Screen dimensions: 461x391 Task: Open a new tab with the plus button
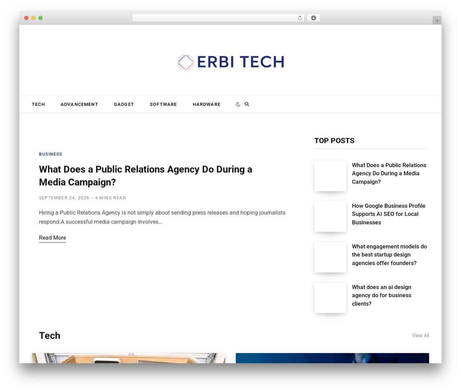pos(437,21)
